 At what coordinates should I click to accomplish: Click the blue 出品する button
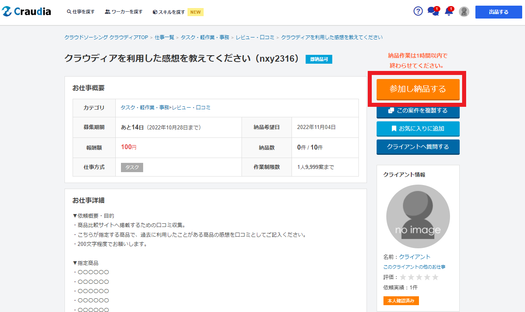click(498, 12)
